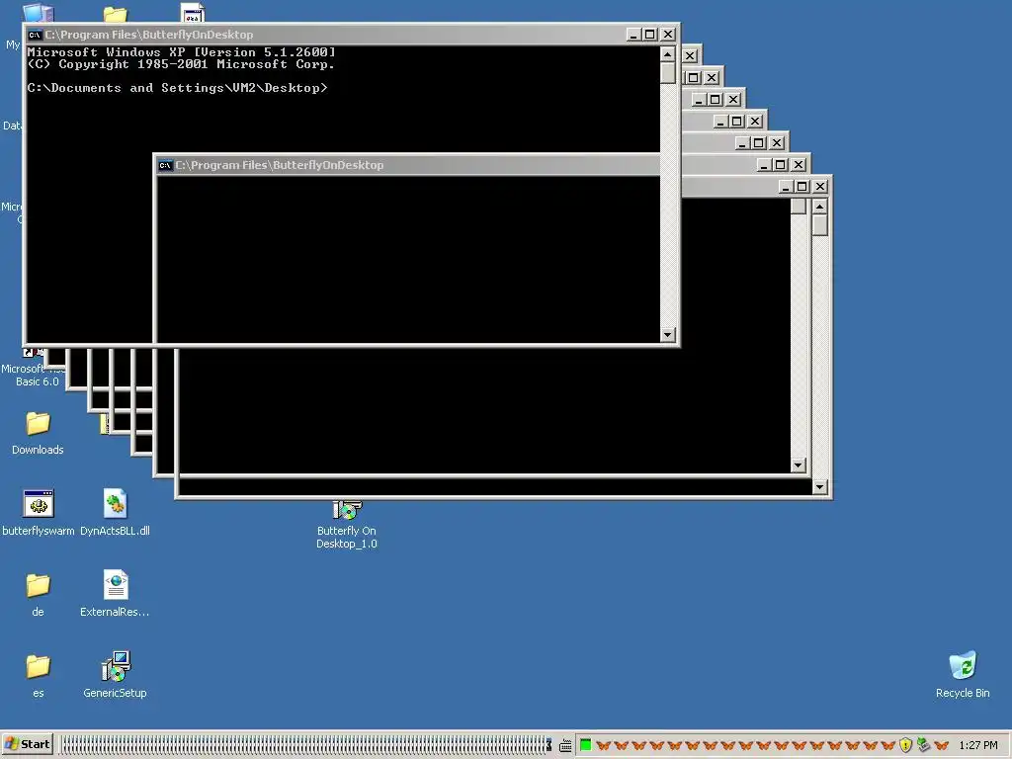Minimize the front command prompt window

(x=633, y=35)
